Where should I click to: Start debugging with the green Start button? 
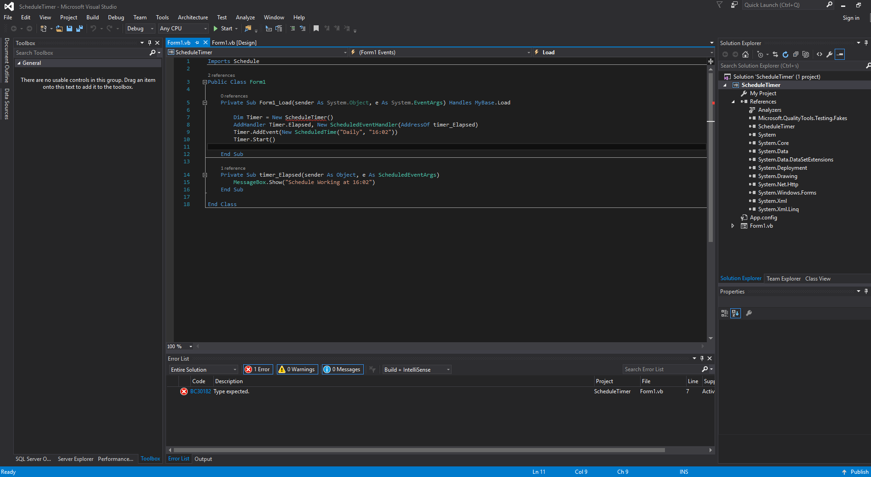[x=223, y=29]
